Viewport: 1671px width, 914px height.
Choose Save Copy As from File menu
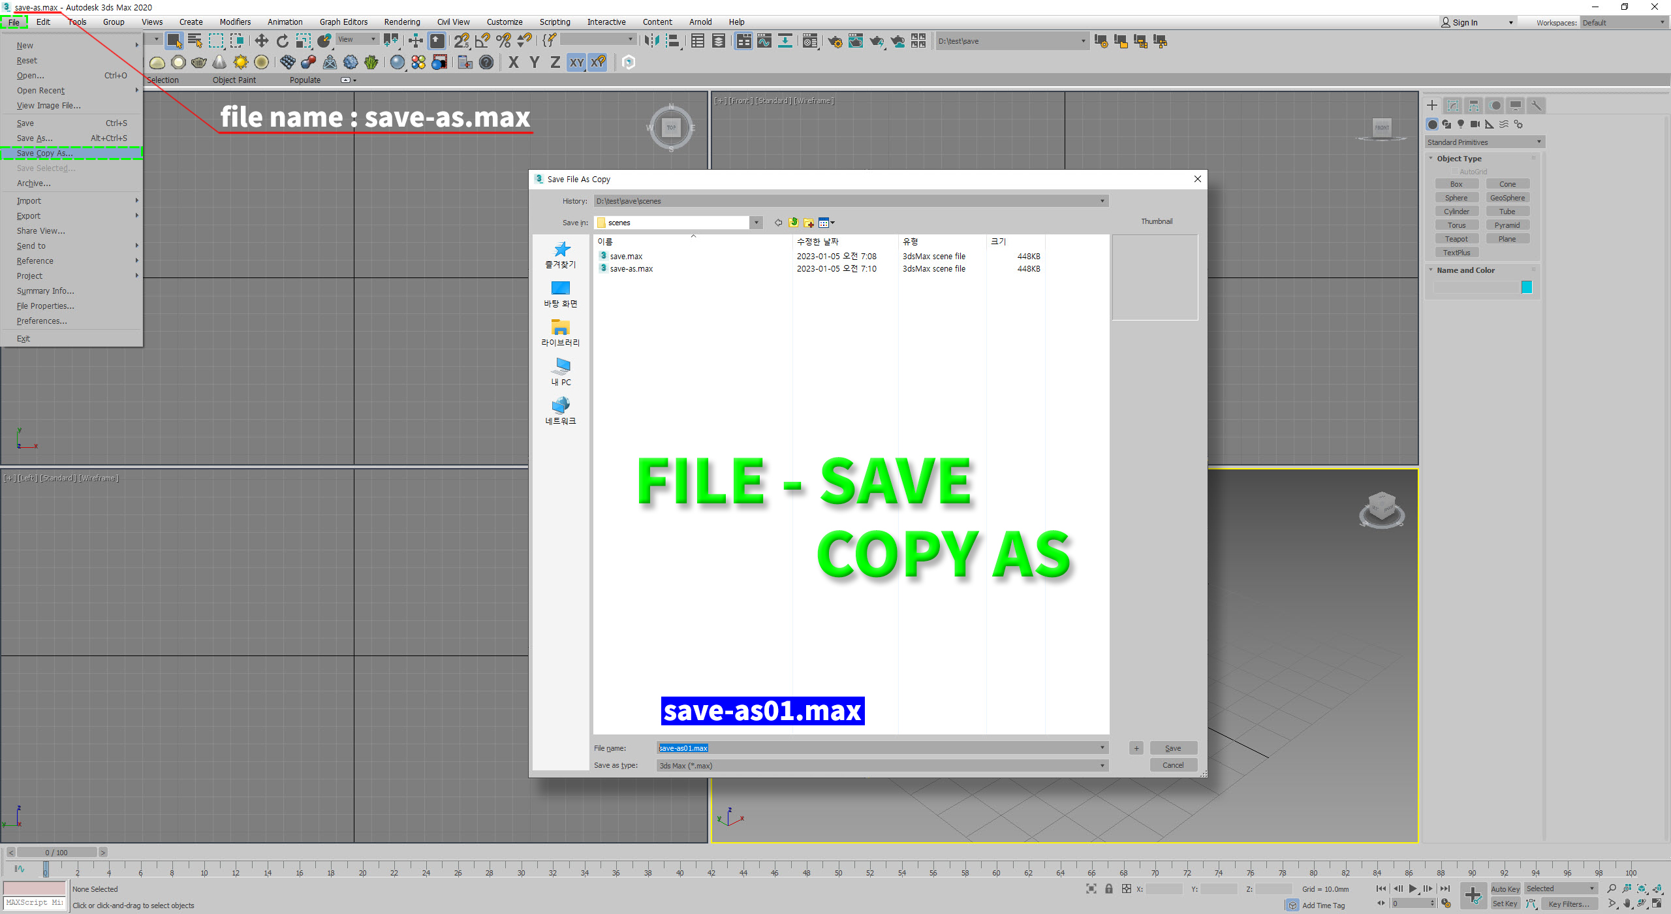(44, 153)
